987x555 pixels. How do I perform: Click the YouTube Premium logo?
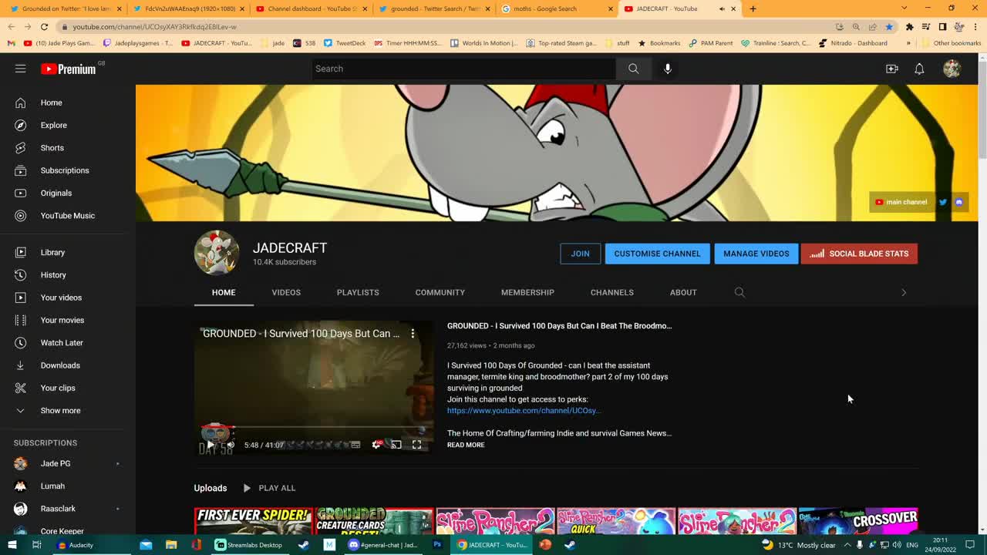(69, 69)
